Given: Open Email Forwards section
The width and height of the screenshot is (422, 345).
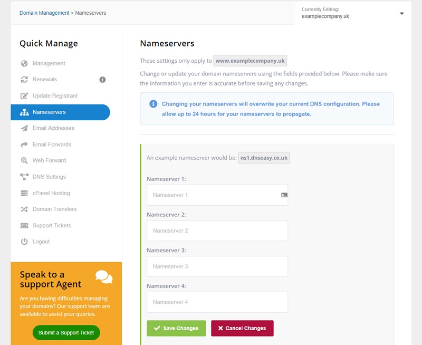Looking at the screenshot, I should pos(52,145).
